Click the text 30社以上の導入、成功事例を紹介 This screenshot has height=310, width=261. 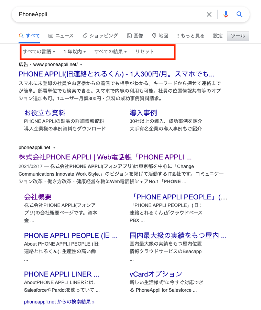click(x=166, y=121)
